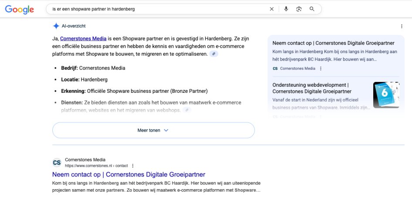Click the CS favicon of the Cornerstones Media result
This screenshot has height=200, width=412.
[57, 163]
